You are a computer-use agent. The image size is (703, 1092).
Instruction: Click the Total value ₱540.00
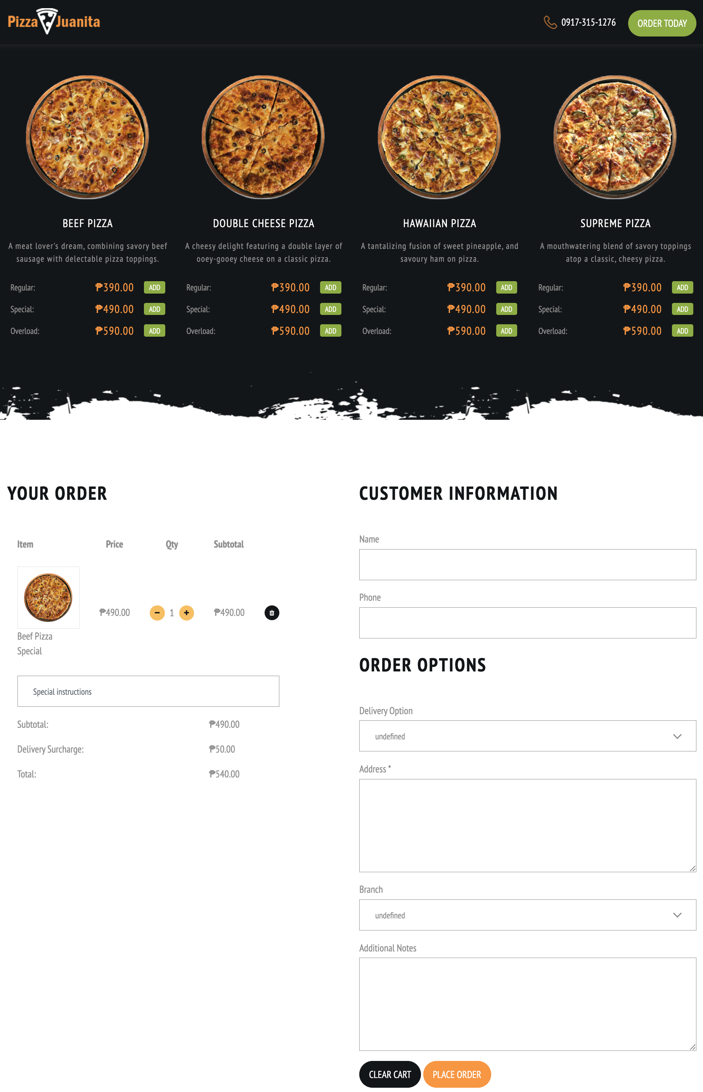tap(224, 774)
